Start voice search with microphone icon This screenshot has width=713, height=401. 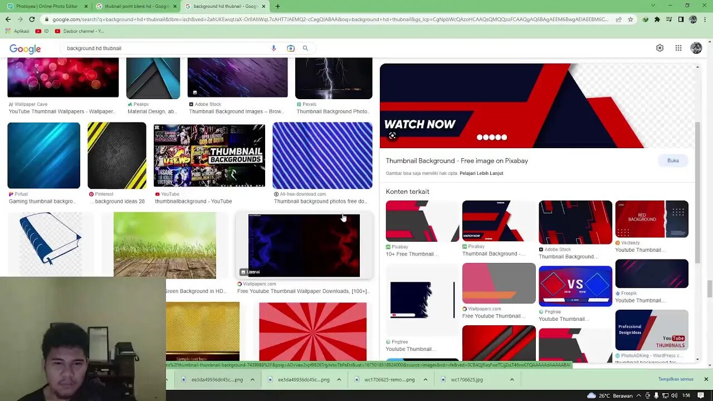pyautogui.click(x=274, y=48)
